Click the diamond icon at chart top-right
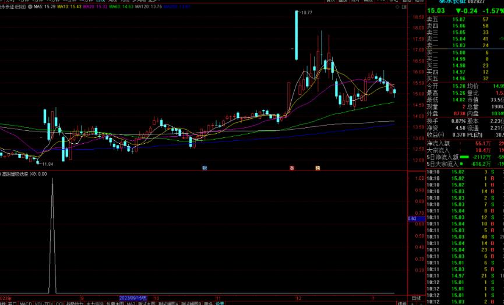Screen dimensions: 504x305 (x=397, y=7)
